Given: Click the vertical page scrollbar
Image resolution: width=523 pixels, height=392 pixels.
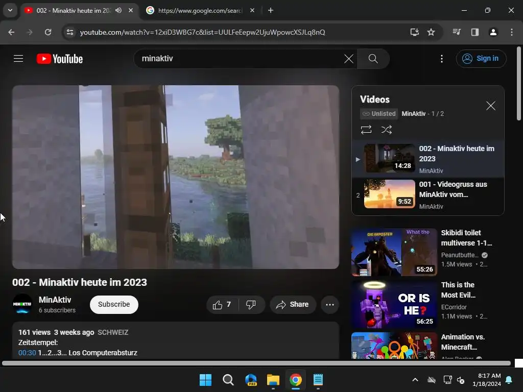Looking at the screenshot, I should pos(519,83).
